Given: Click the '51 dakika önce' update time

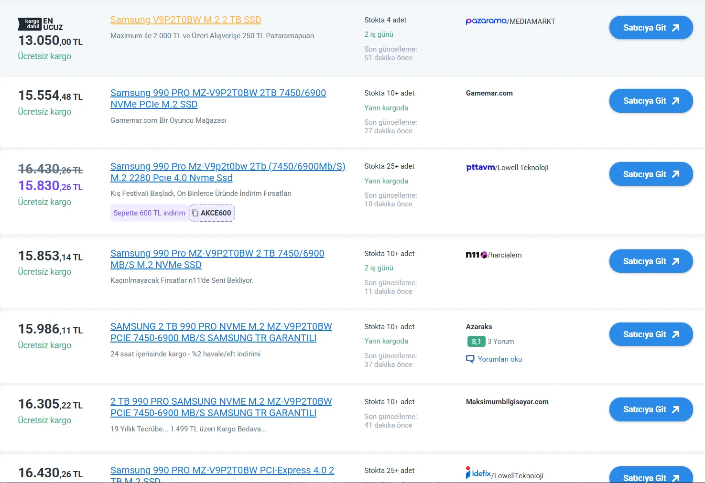Looking at the screenshot, I should [x=388, y=58].
